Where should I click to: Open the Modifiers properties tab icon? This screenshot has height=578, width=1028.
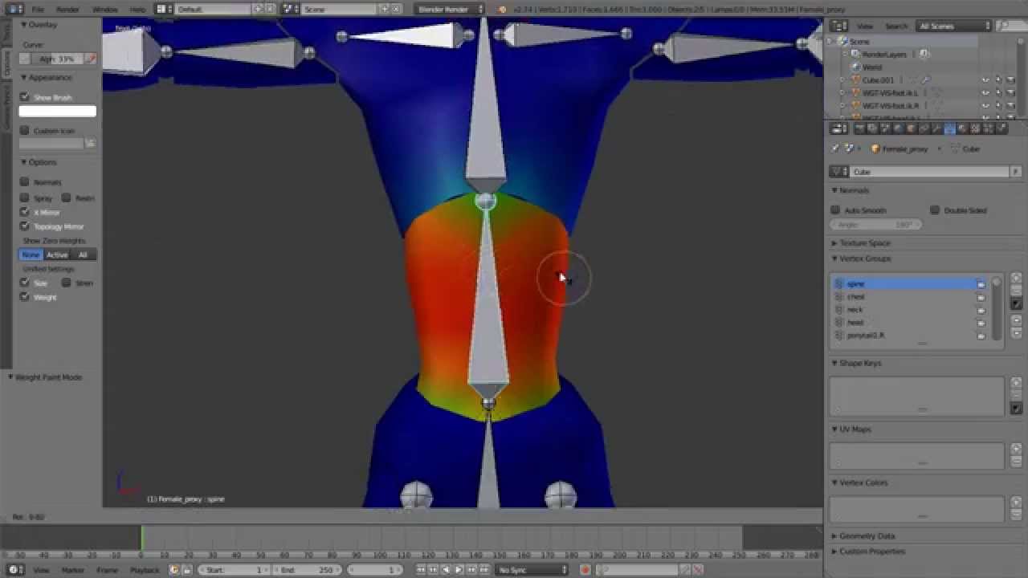tap(936, 128)
